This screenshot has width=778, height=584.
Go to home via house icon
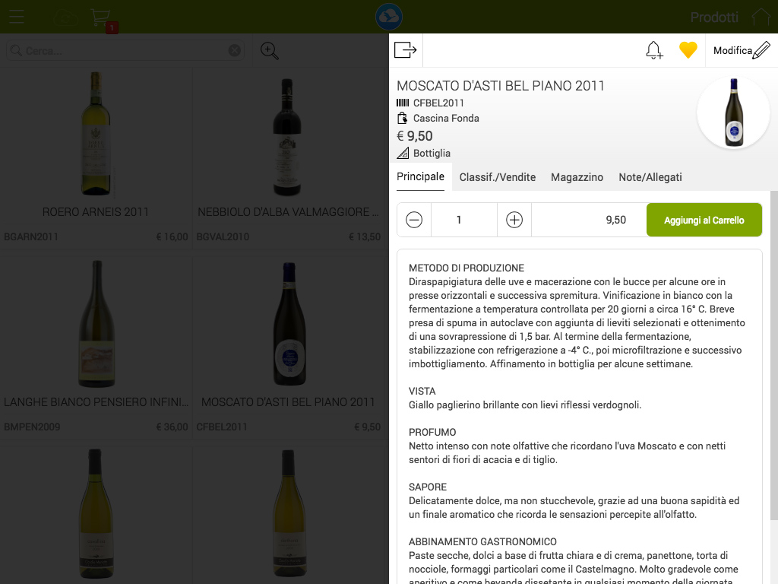[761, 17]
